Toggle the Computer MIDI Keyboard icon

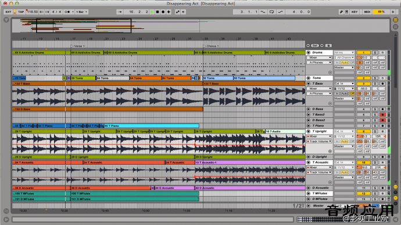347,12
